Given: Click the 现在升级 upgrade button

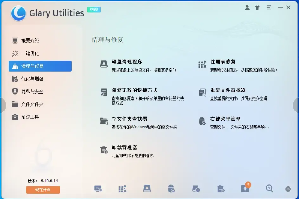Looking at the screenshot, I should point(43,190).
